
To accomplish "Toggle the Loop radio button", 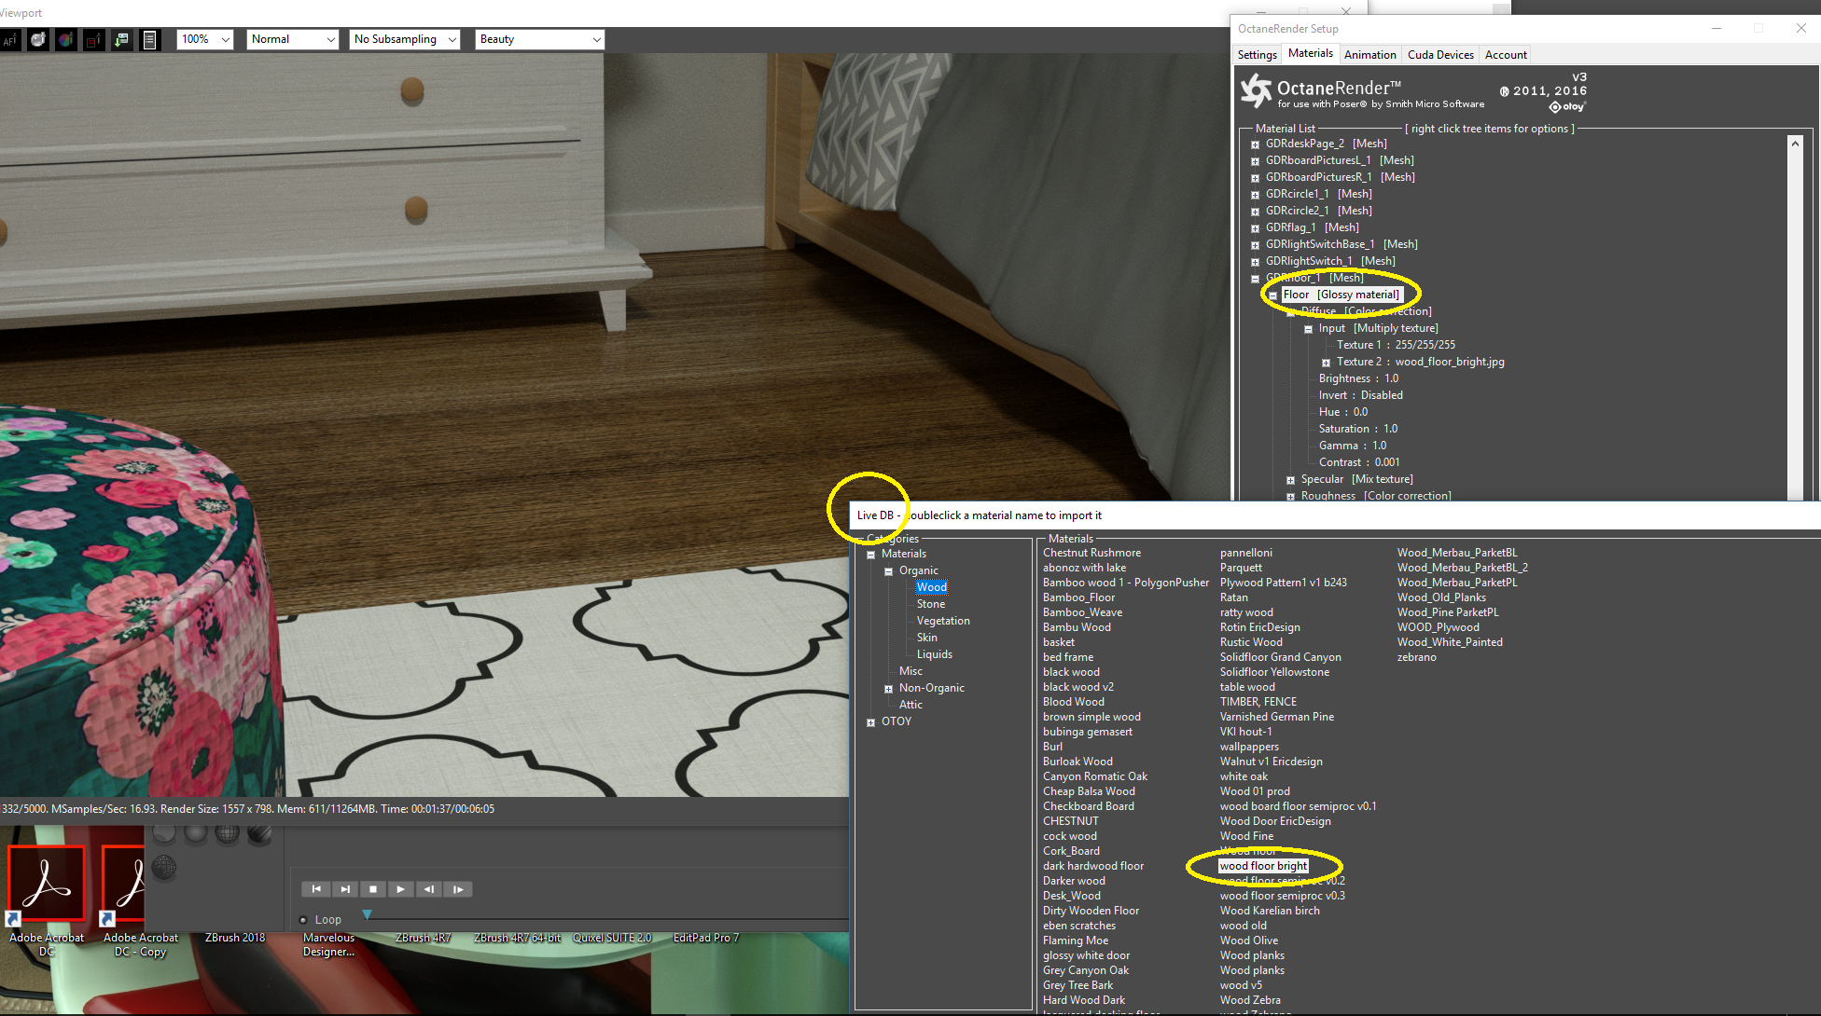I will click(x=303, y=920).
